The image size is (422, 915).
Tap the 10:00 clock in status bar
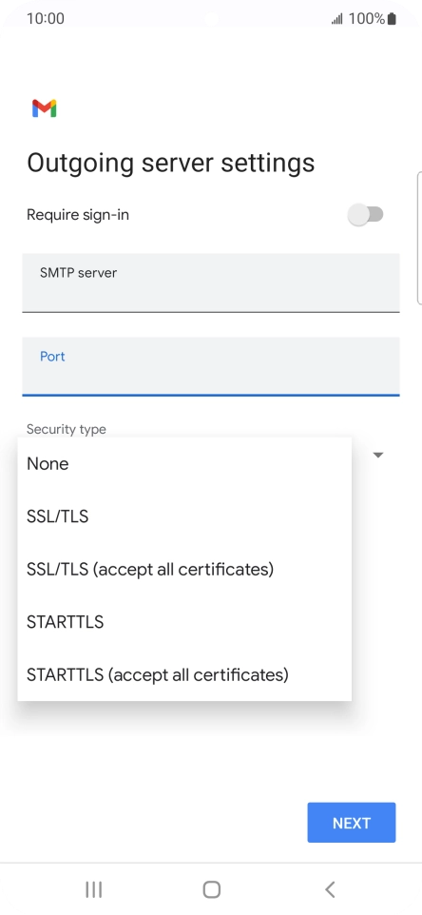point(46,19)
